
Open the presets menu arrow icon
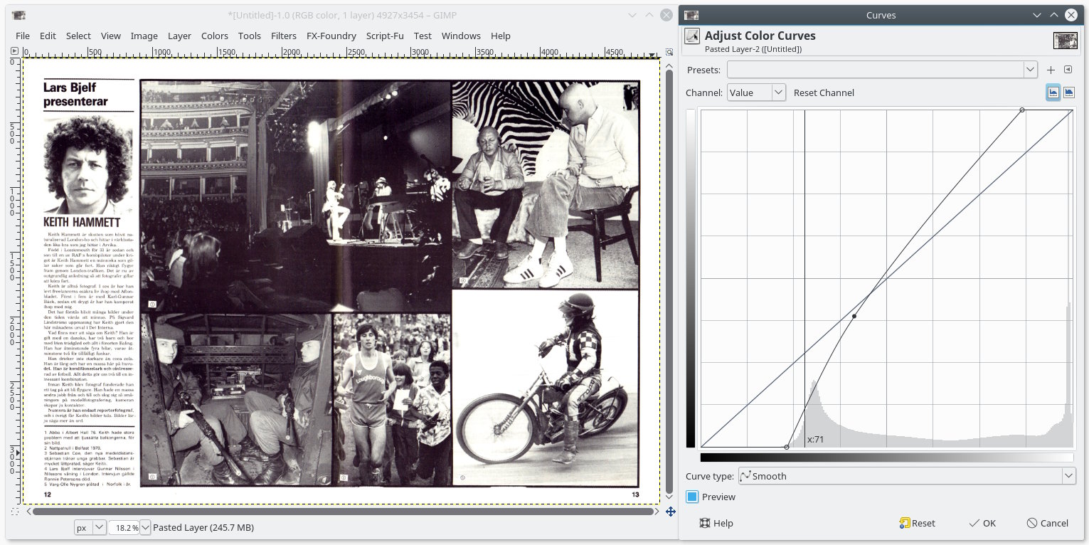point(1068,70)
